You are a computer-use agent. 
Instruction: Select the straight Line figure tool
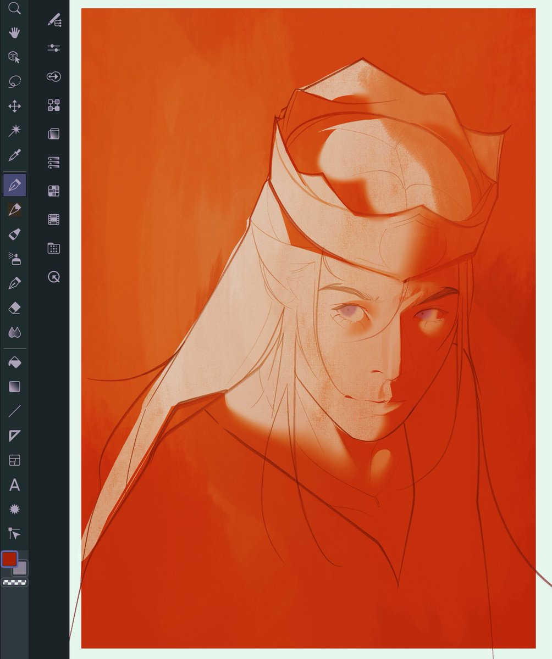click(x=15, y=411)
